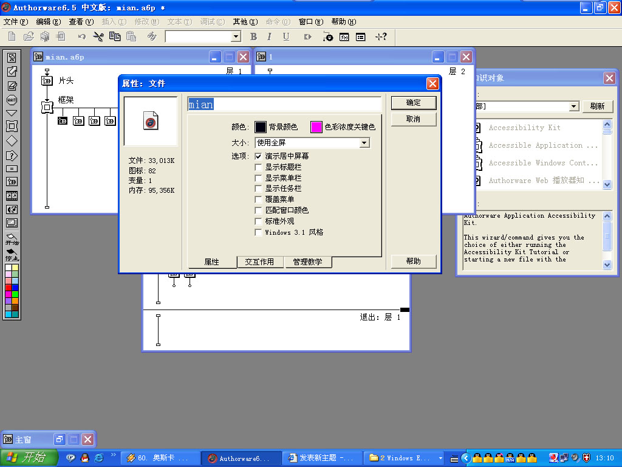The image size is (622, 467).
Task: Click the New file toolbar icon
Action: [12, 37]
